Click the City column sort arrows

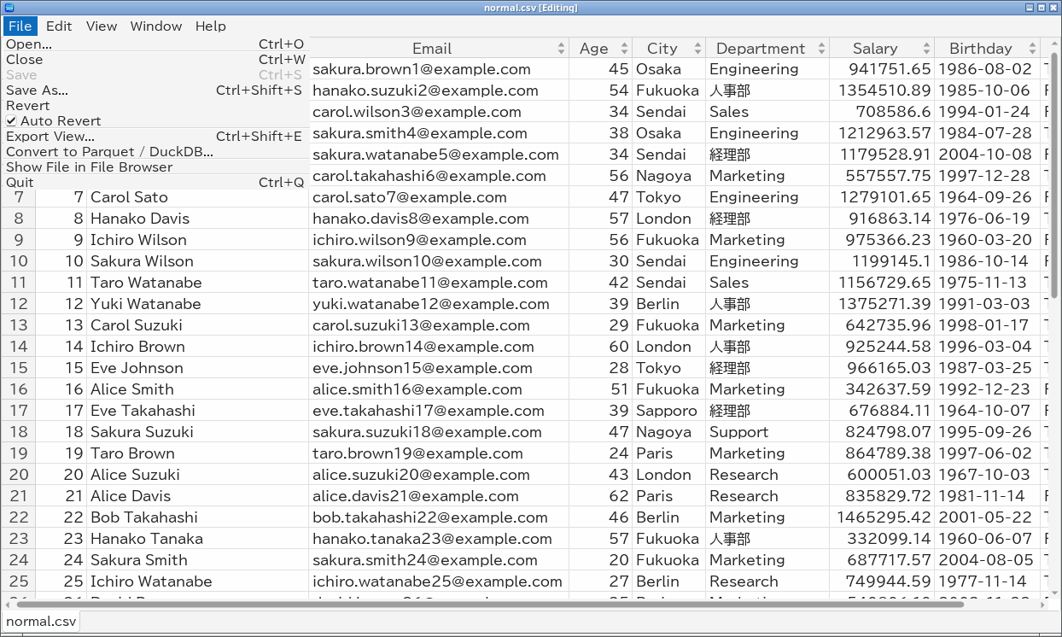697,49
